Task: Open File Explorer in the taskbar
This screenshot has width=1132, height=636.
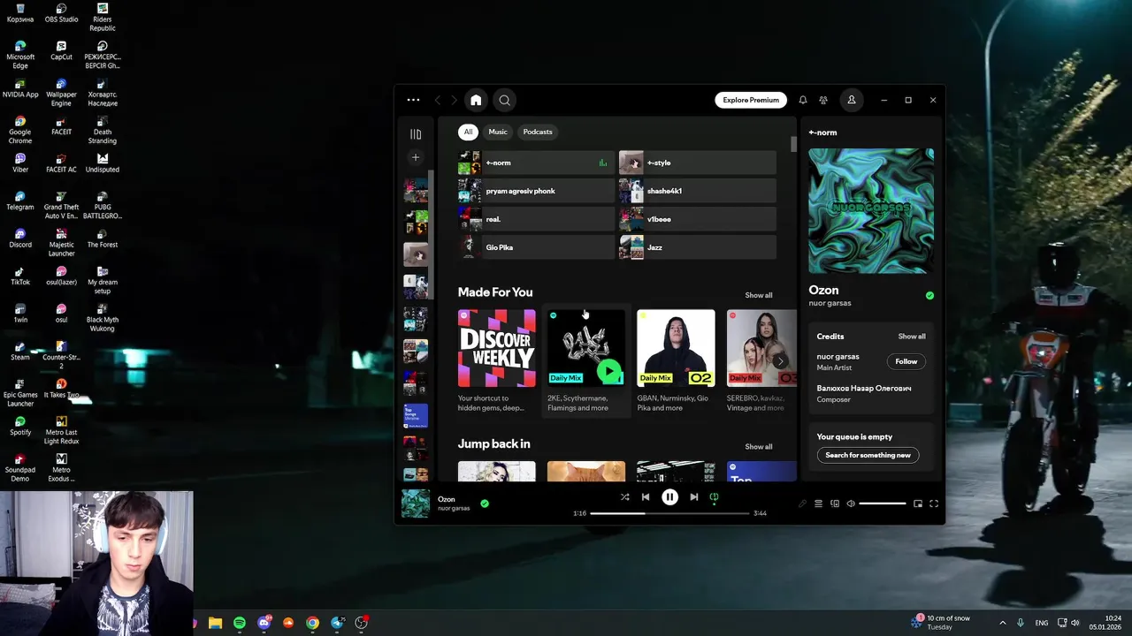Action: coord(215,623)
